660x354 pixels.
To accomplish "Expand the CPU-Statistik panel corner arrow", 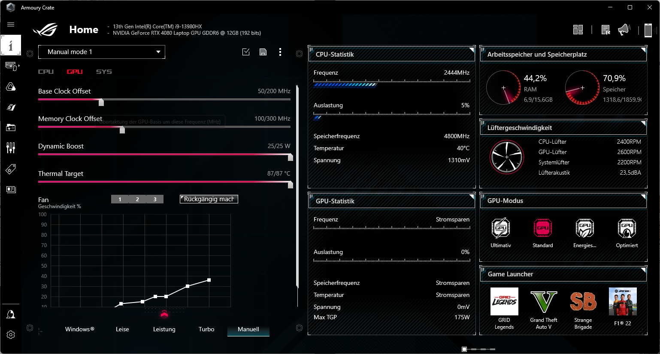I will (x=472, y=50).
